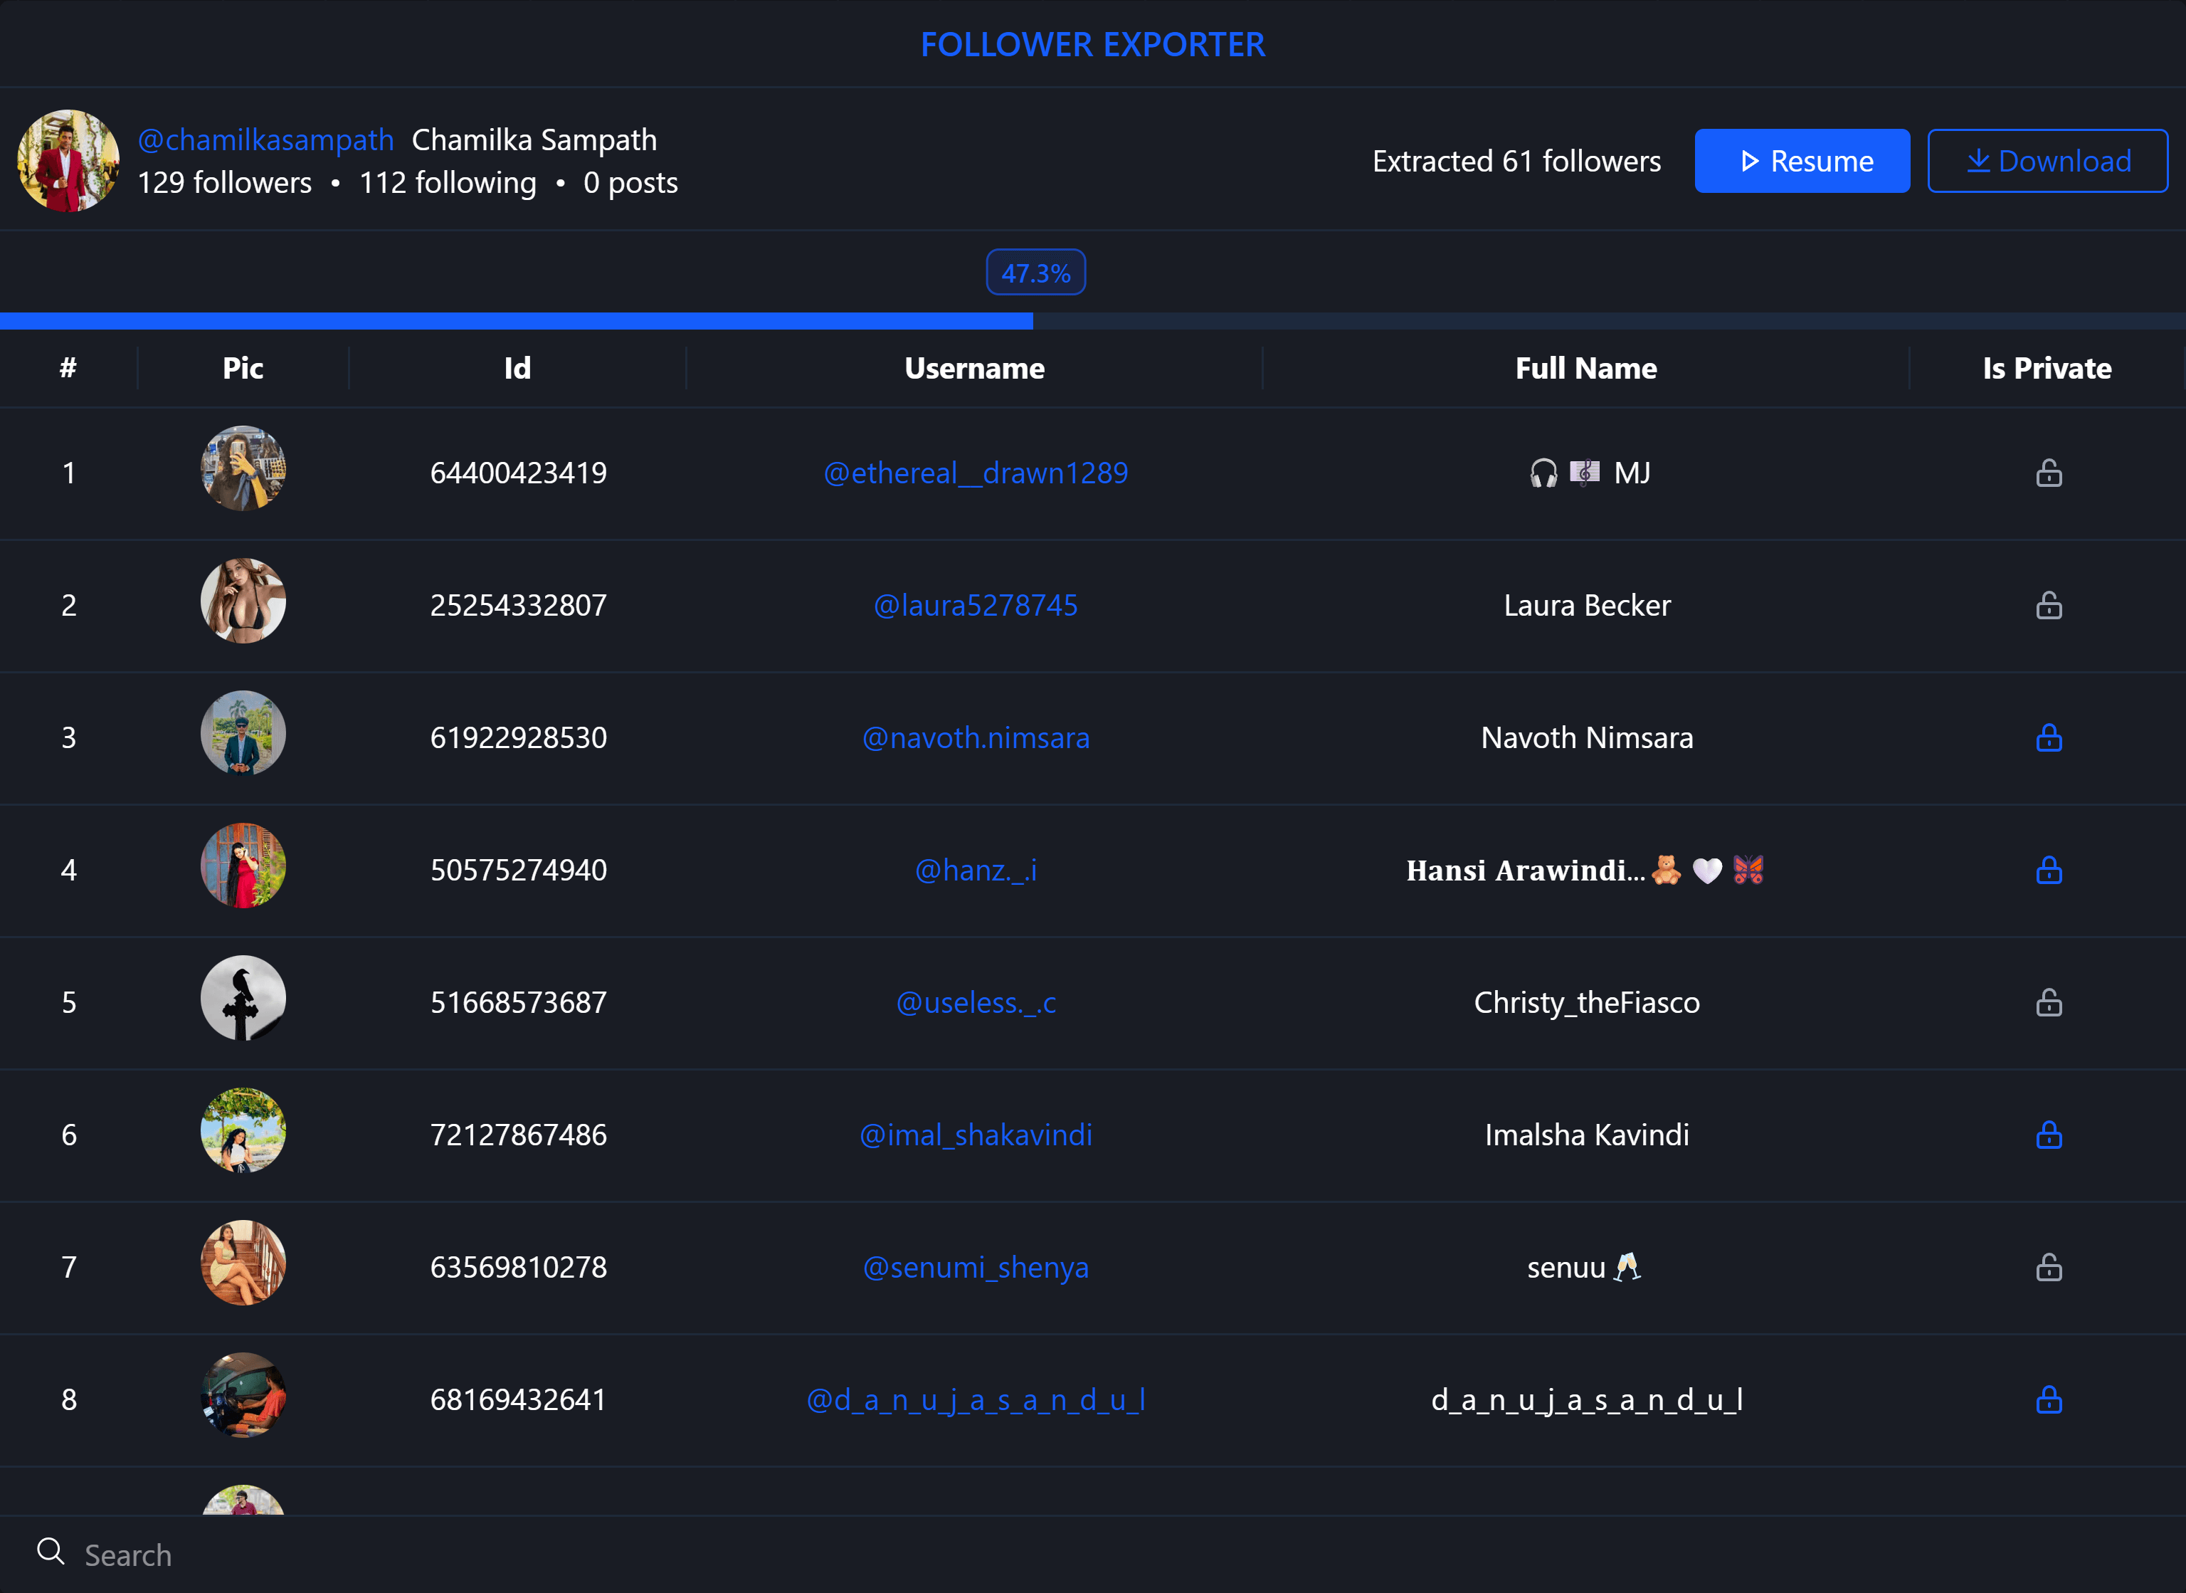Open the @useless._.c username link
Image resolution: width=2186 pixels, height=1593 pixels.
click(976, 1002)
